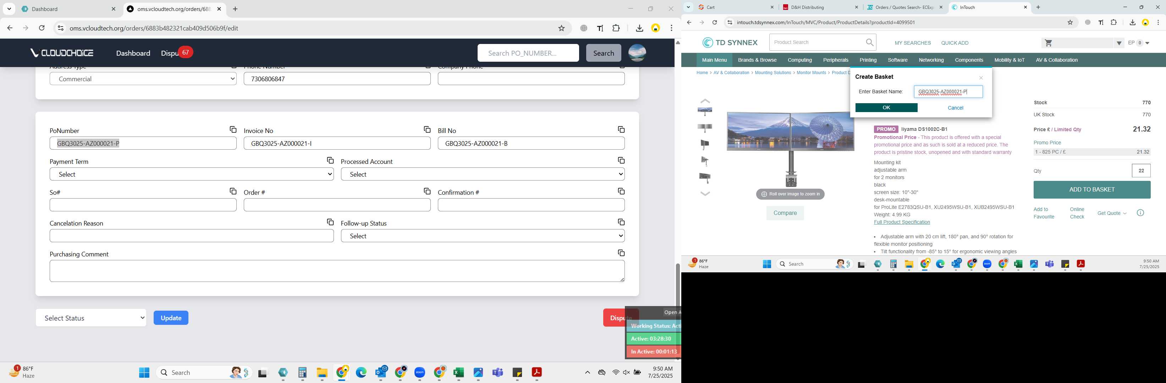
Task: Open the Peripherals menu
Action: coord(836,60)
